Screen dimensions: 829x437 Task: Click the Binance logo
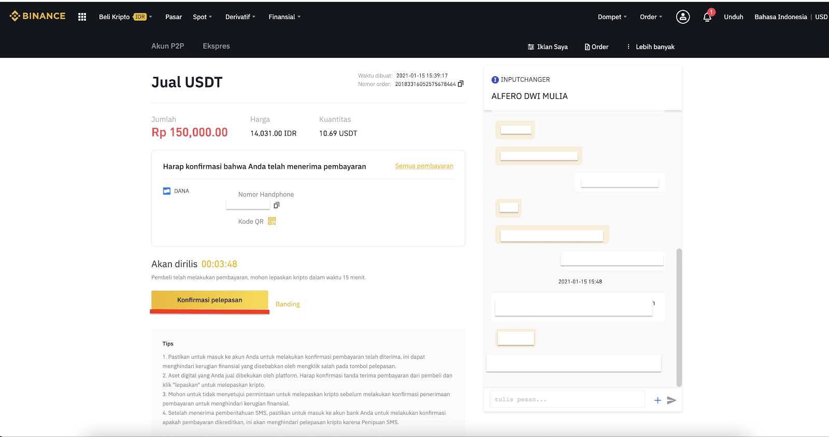[37, 16]
